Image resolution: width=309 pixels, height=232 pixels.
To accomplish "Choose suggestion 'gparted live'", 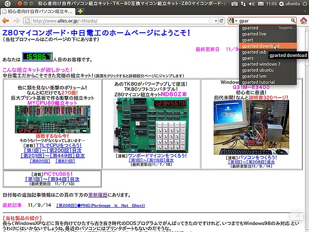I will (x=268, y=34).
